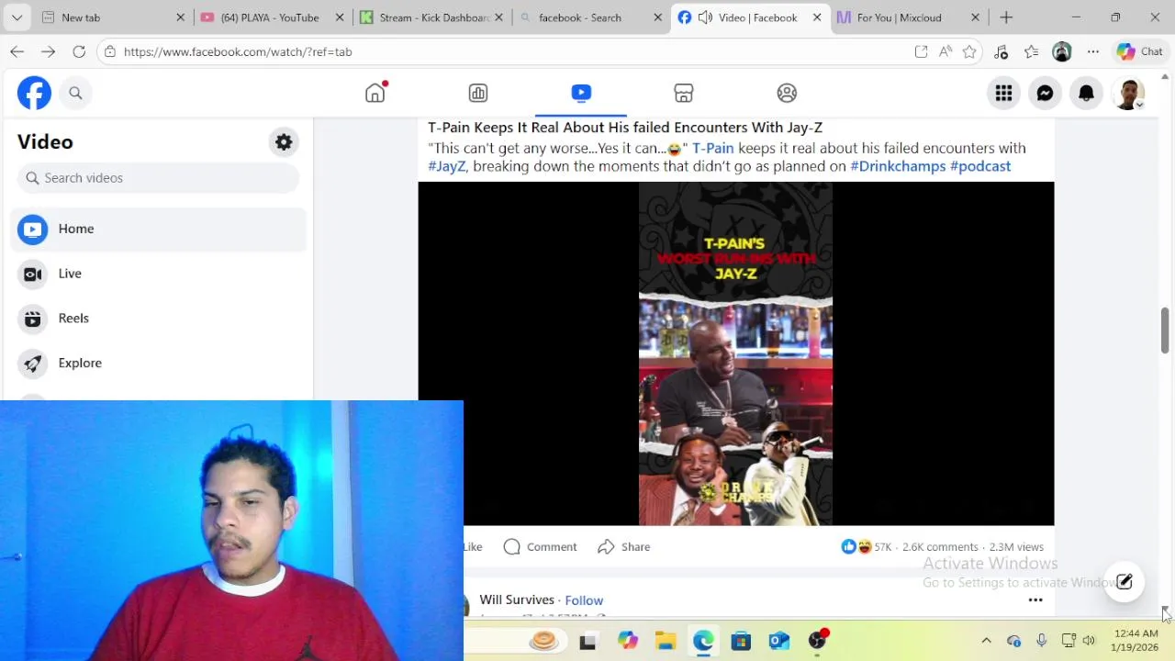
Task: Open OBS Studio on the taskbar
Action: [x=818, y=641]
